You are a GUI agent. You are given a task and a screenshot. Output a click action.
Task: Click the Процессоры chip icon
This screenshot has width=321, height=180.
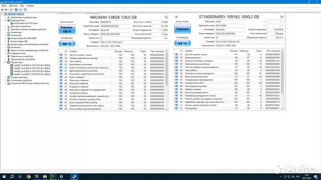tap(8, 62)
